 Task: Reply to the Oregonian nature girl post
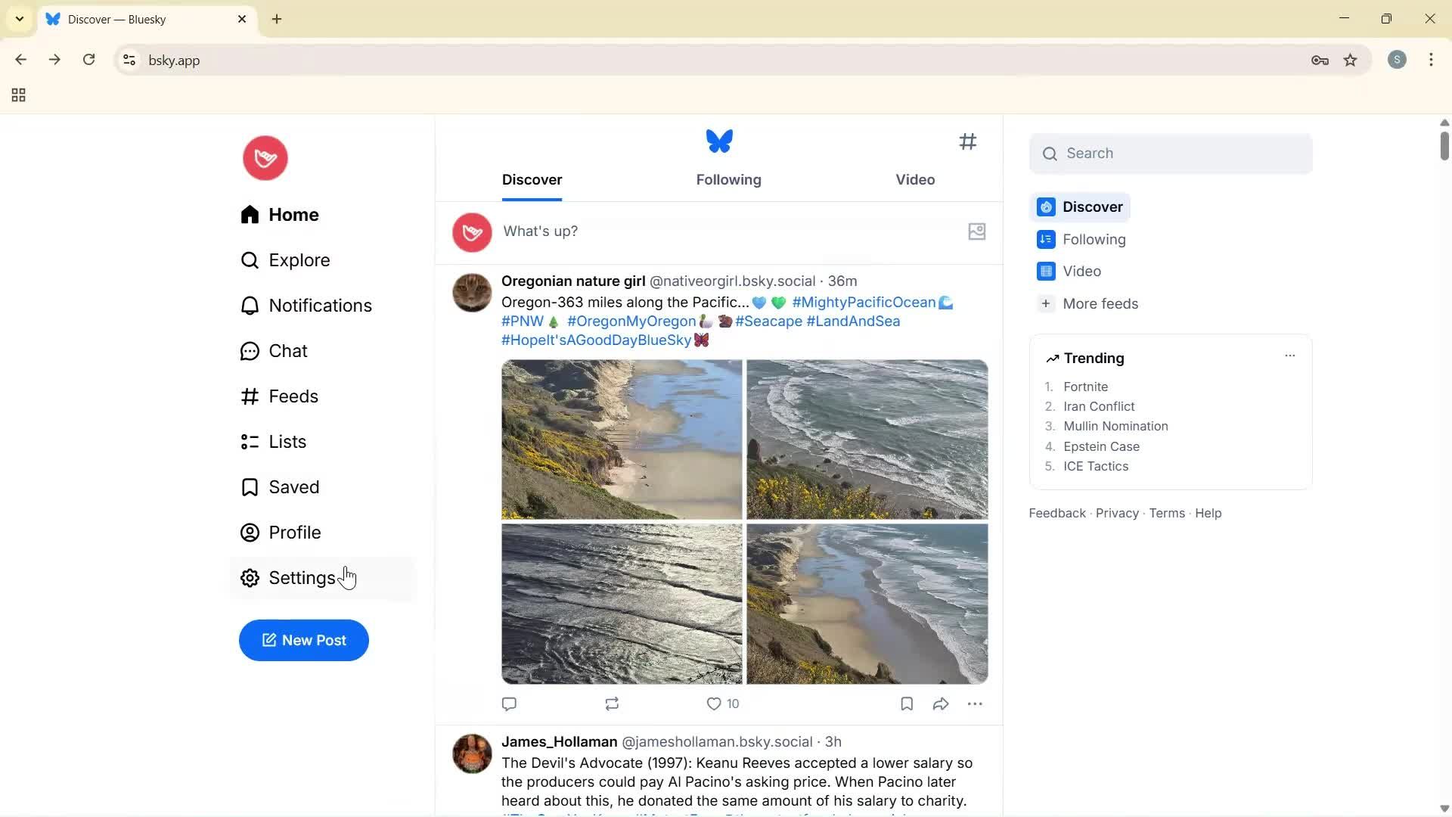(x=509, y=704)
